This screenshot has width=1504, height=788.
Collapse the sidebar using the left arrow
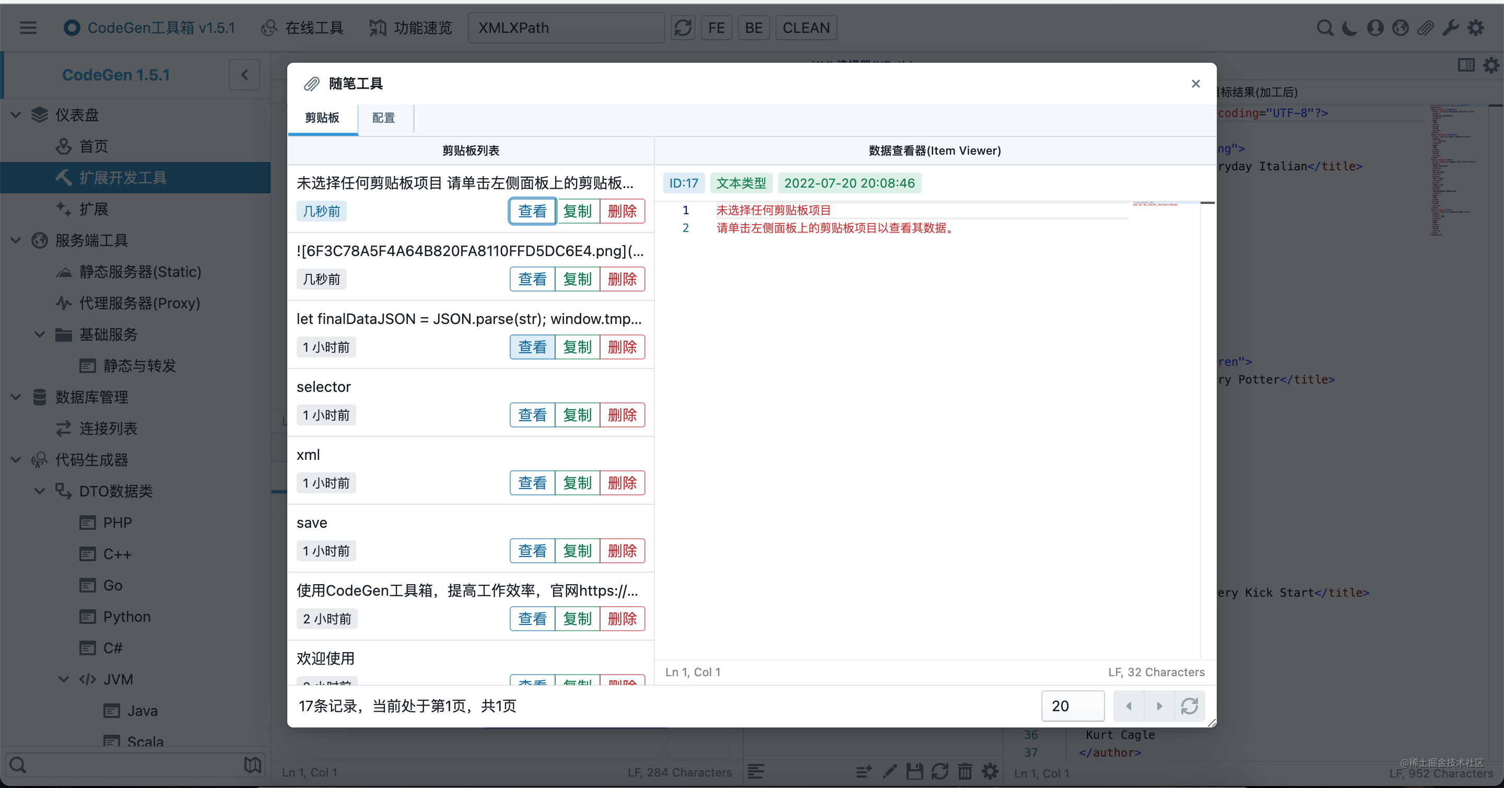pyautogui.click(x=244, y=74)
